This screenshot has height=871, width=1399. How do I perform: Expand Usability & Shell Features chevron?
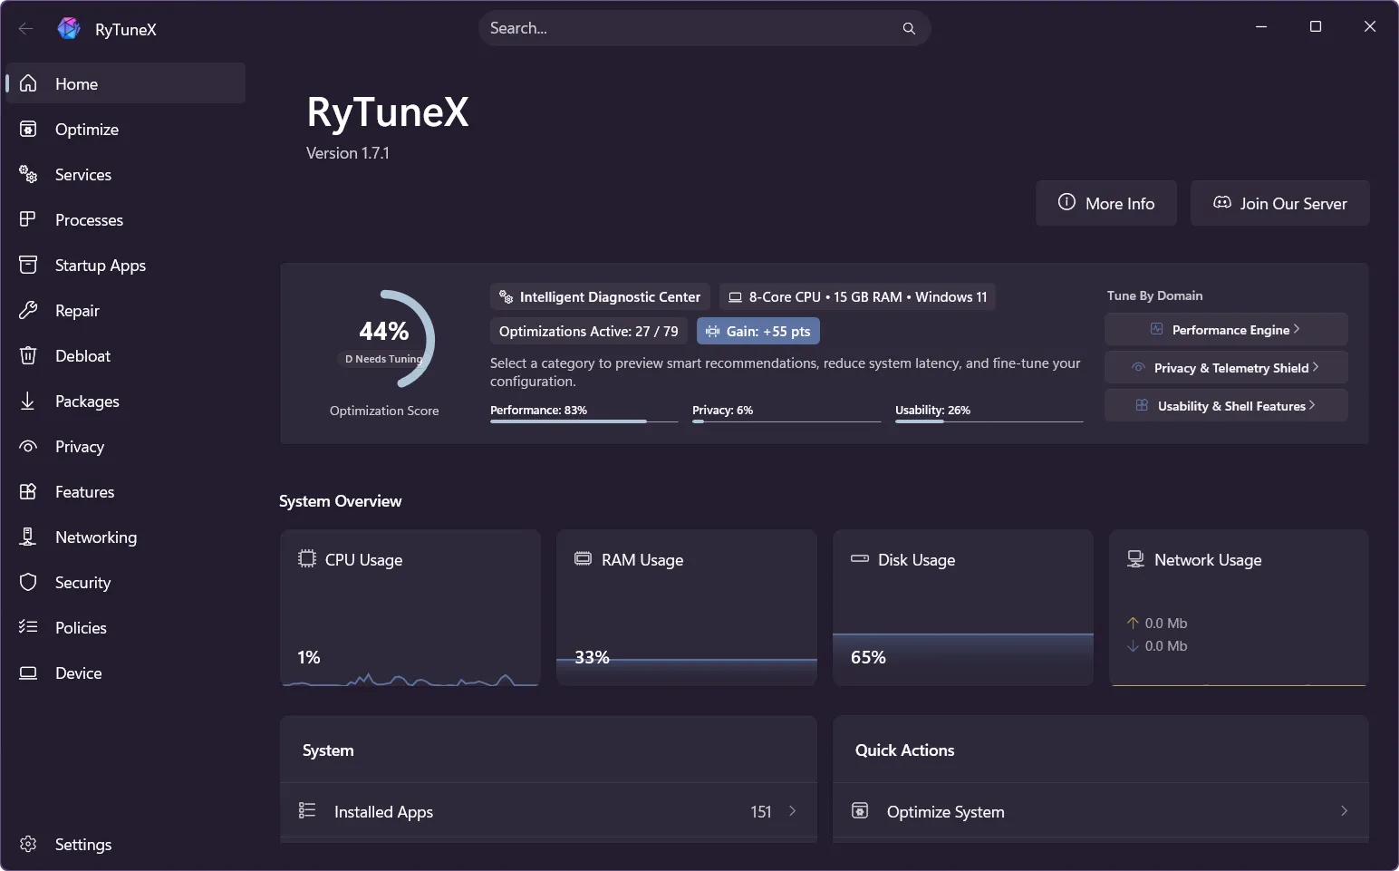click(1312, 405)
